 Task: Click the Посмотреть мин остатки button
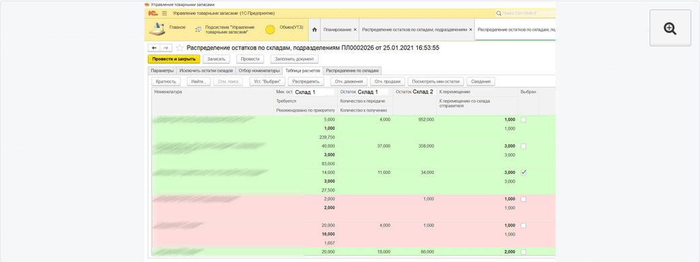(436, 82)
